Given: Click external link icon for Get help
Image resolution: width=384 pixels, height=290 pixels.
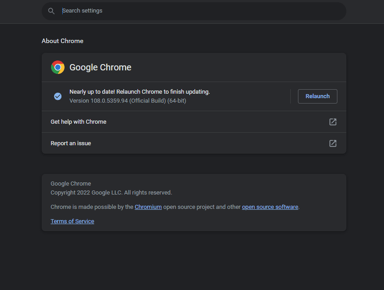Looking at the screenshot, I should coord(333,122).
